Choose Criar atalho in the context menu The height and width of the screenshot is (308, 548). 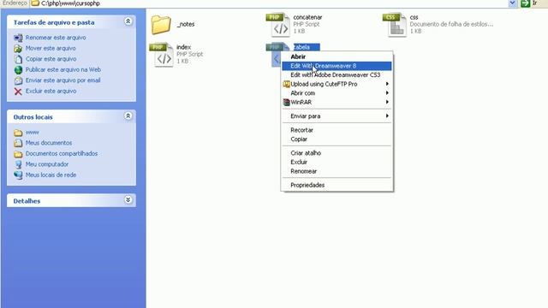[337, 153]
